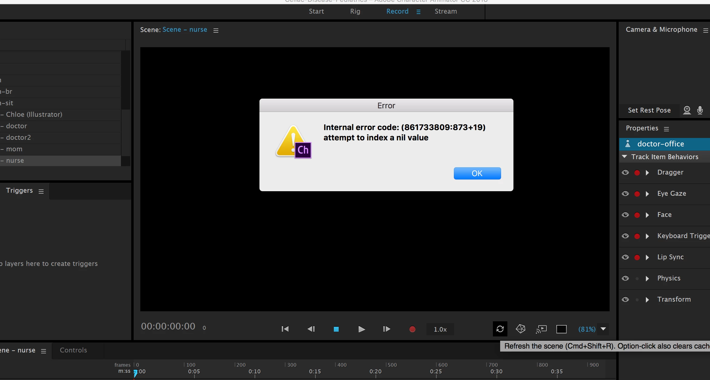Click the Set Rest Pose button

click(649, 110)
